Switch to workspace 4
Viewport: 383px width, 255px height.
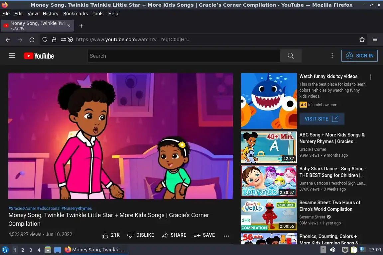[x=39, y=250]
